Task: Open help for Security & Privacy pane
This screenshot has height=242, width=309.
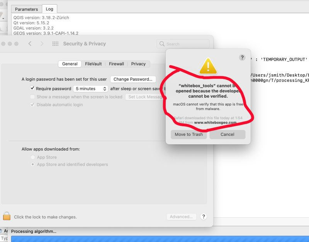Action: 204,217
